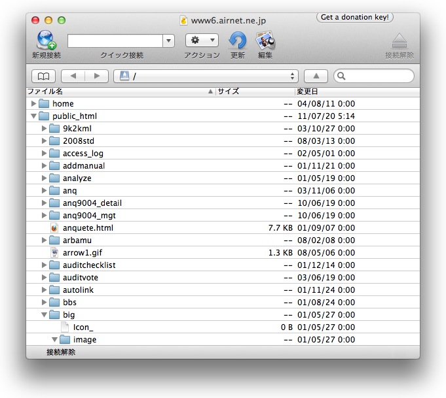Expand the addmanual folder triangle
Viewport: 446px width, 398px height.
coord(44,166)
